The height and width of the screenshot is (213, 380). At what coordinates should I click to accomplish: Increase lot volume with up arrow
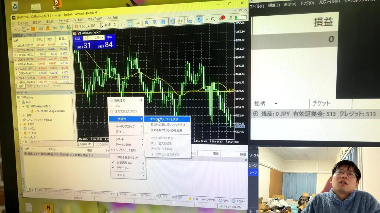[x=102, y=38]
